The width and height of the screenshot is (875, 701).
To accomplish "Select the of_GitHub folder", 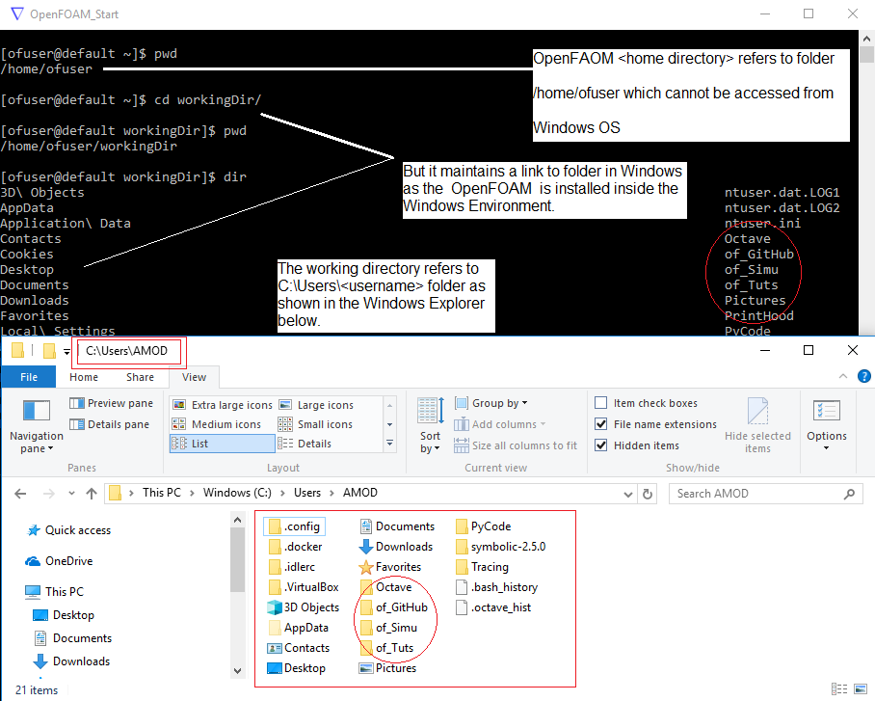I will pos(393,607).
